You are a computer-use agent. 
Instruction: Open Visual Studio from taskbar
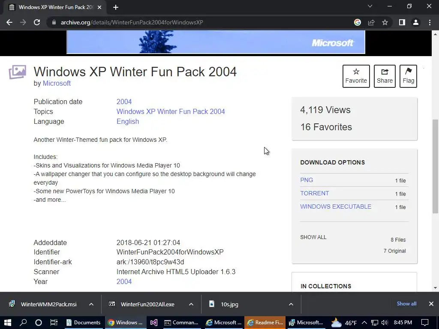click(154, 323)
